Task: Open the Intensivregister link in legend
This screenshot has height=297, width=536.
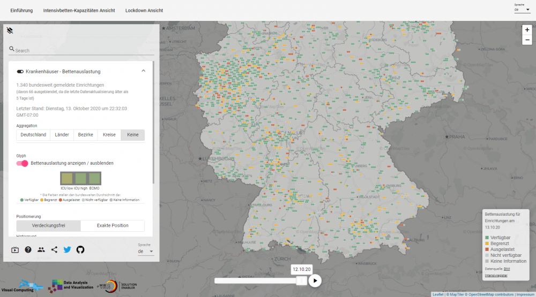Action: (496, 275)
